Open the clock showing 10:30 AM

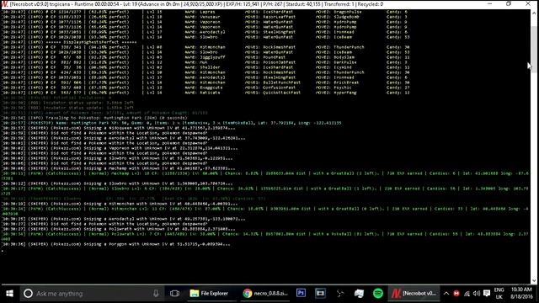[x=521, y=294]
